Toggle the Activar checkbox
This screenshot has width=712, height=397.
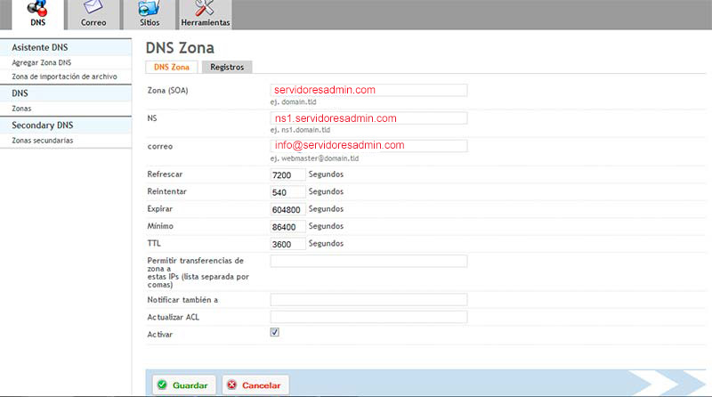pos(274,333)
